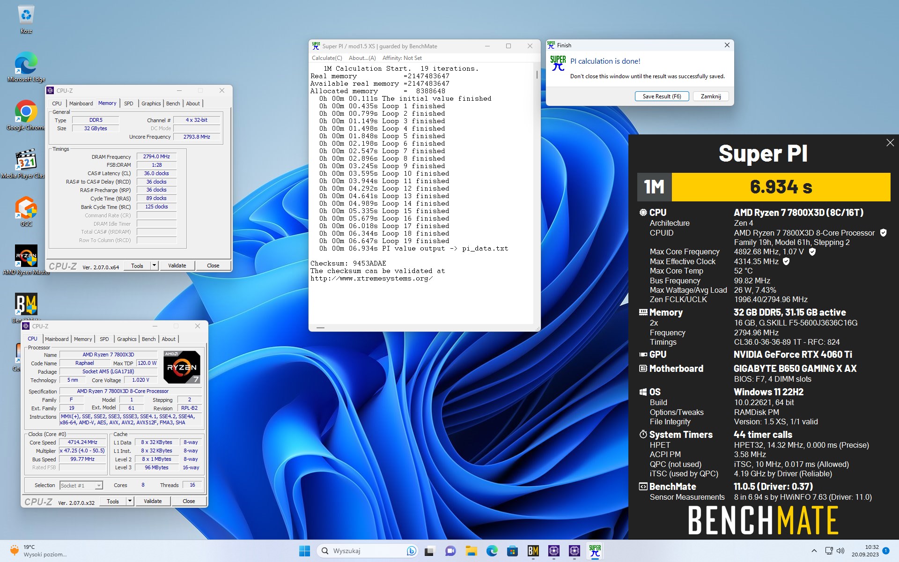
Task: Switch to BenchMate taskbar icon
Action: [533, 551]
